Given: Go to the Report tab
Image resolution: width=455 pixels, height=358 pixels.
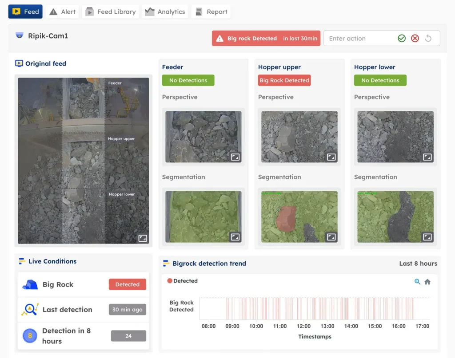Looking at the screenshot, I should click(212, 12).
